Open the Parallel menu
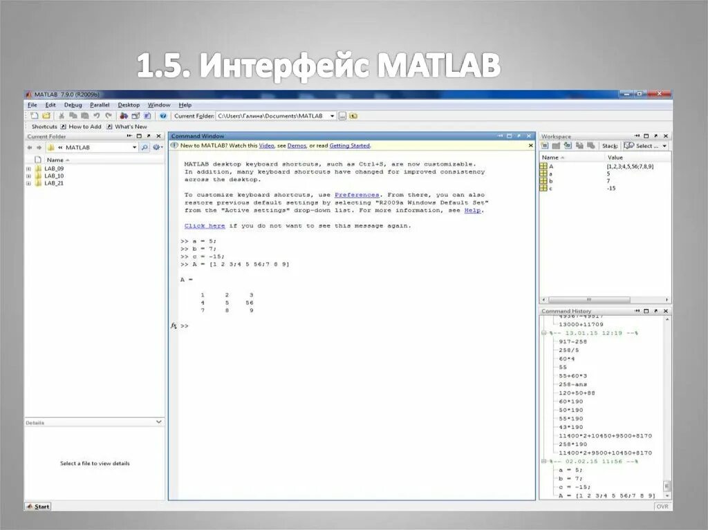708x530 pixels. pyautogui.click(x=100, y=105)
